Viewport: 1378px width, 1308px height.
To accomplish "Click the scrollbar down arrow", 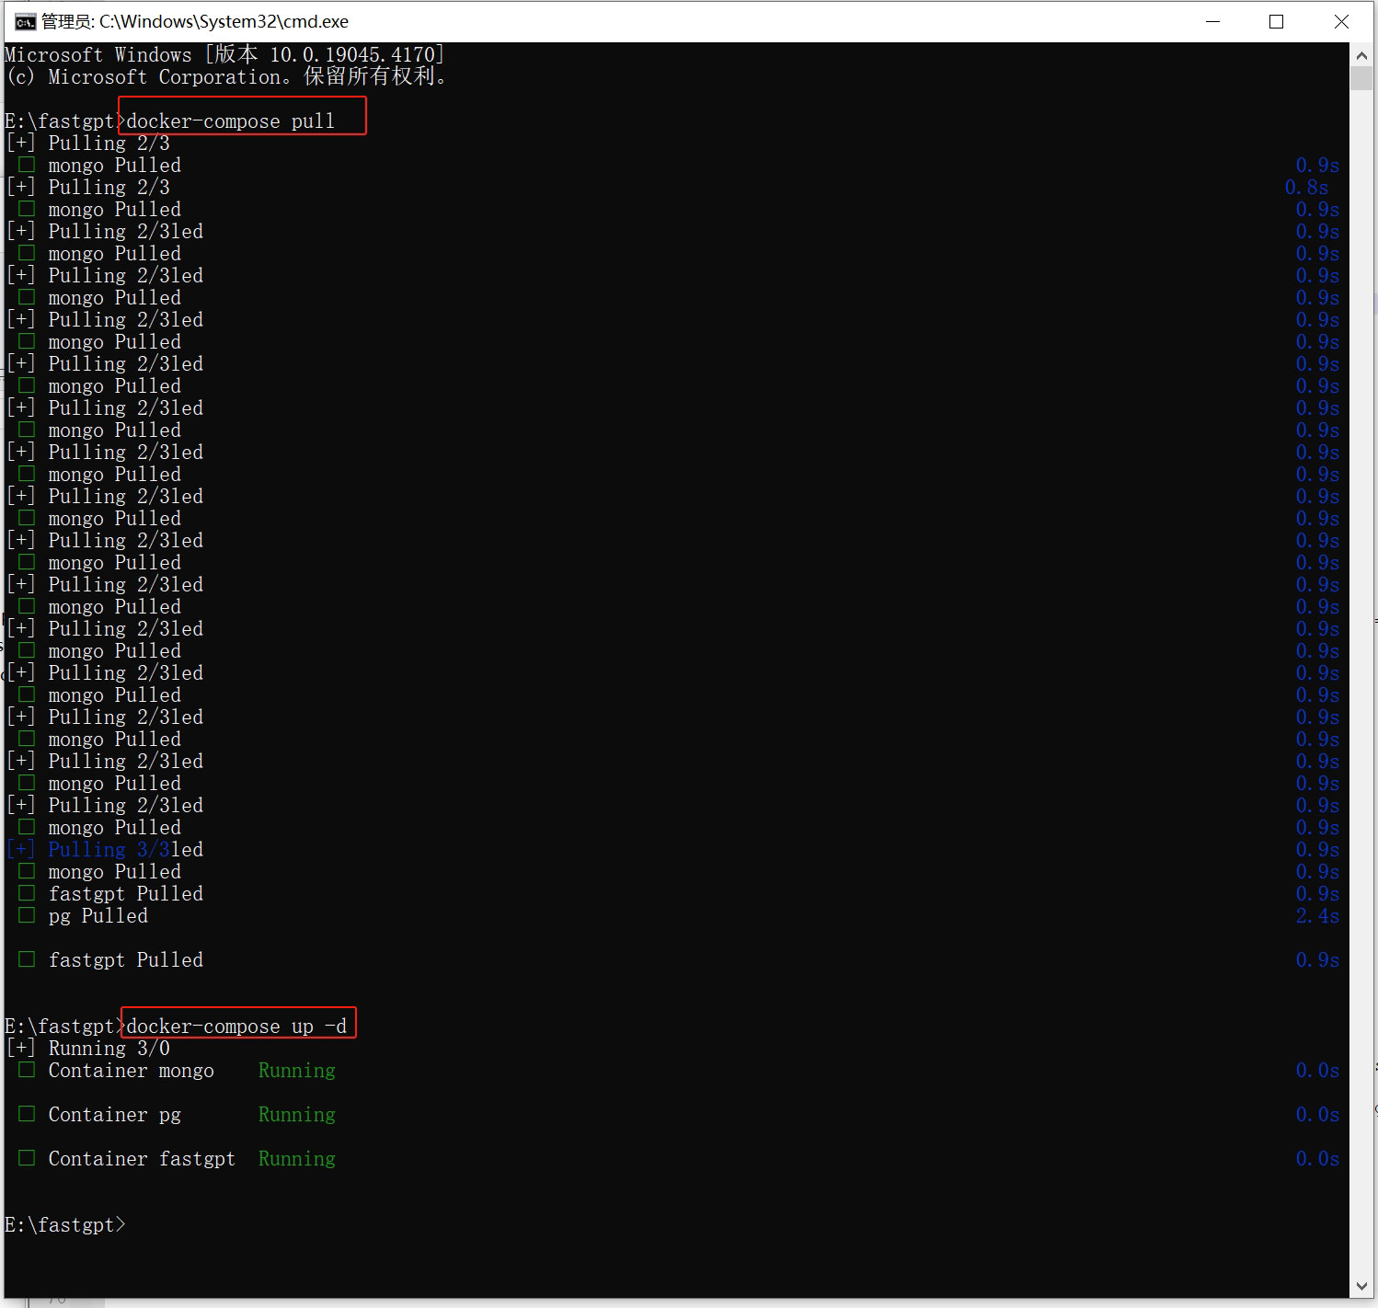I will 1361,1287.
